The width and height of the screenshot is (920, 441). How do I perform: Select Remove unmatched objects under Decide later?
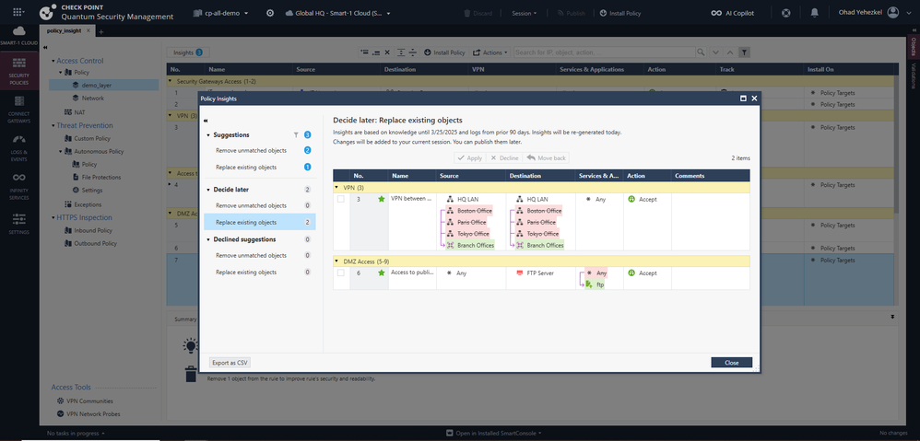click(260, 205)
